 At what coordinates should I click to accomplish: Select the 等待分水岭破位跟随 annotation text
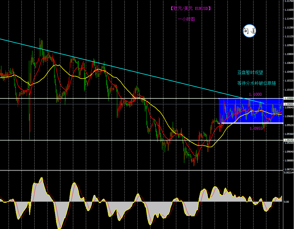[x=256, y=83]
